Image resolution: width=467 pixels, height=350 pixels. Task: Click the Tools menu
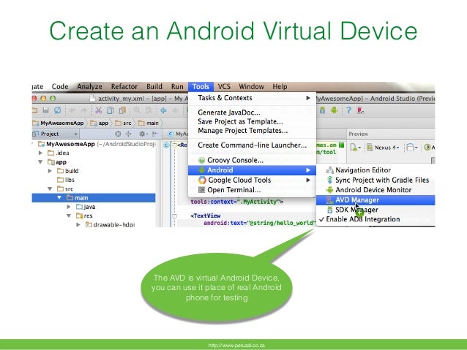[201, 86]
